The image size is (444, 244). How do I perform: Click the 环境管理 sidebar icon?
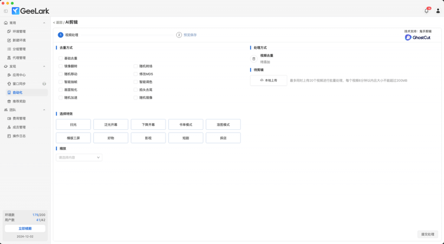pyautogui.click(x=9, y=32)
